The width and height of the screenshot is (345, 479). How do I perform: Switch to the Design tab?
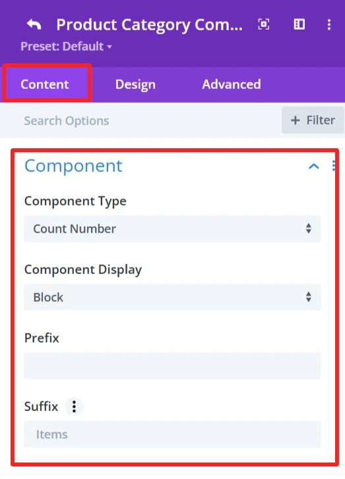pos(135,84)
